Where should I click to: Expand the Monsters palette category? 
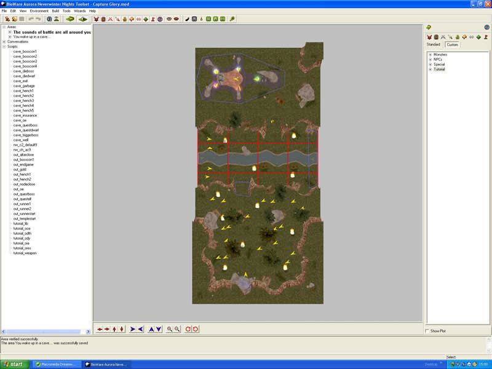point(430,55)
